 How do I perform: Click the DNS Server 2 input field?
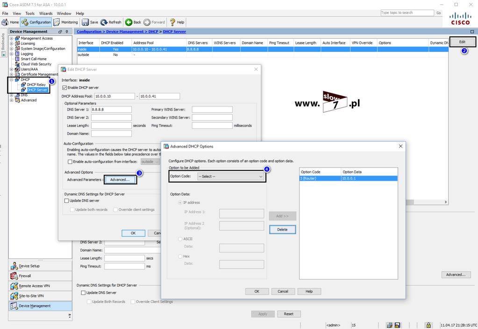(111, 118)
